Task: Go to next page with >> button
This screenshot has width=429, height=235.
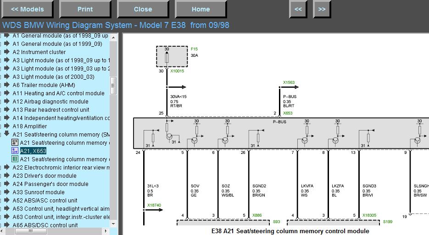Action: pyautogui.click(x=322, y=9)
